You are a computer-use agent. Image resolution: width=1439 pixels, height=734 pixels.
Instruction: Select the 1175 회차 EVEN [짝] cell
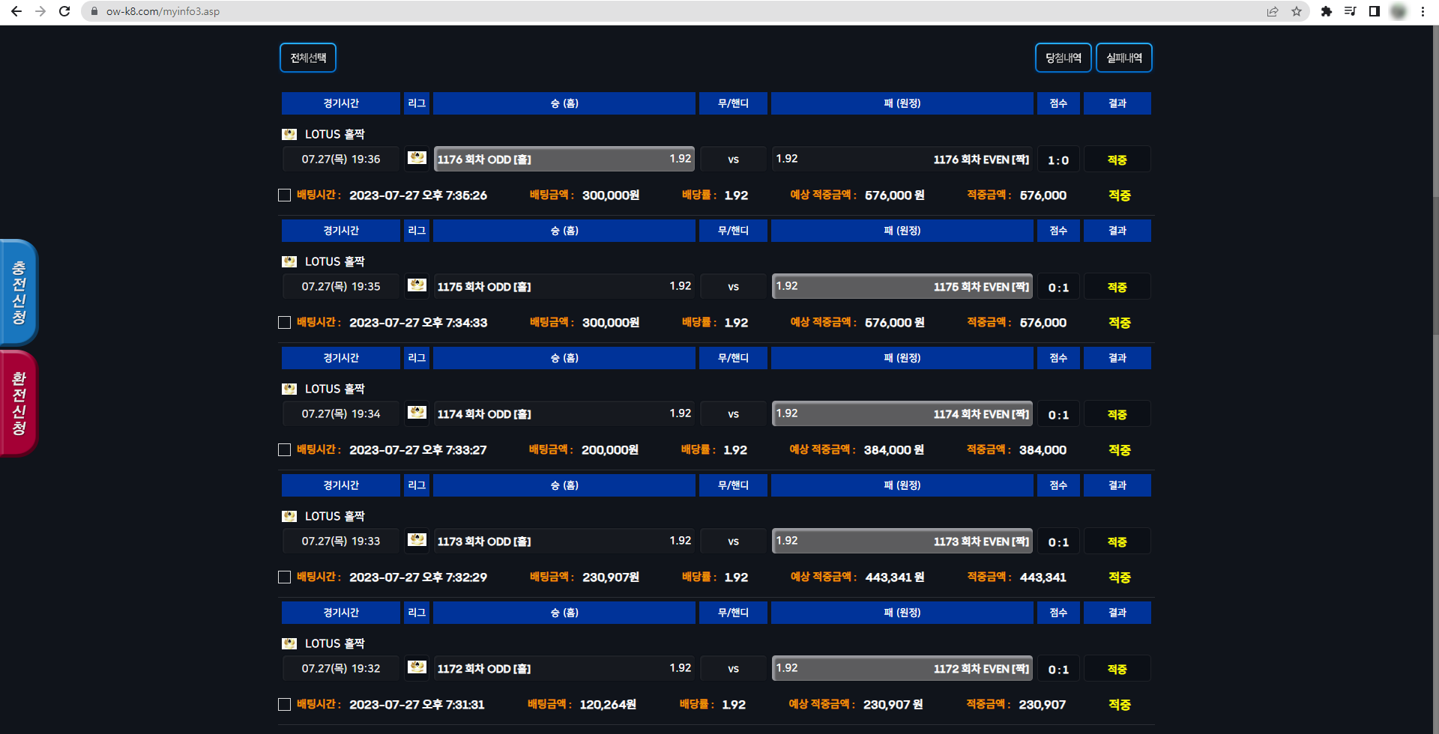pos(902,286)
